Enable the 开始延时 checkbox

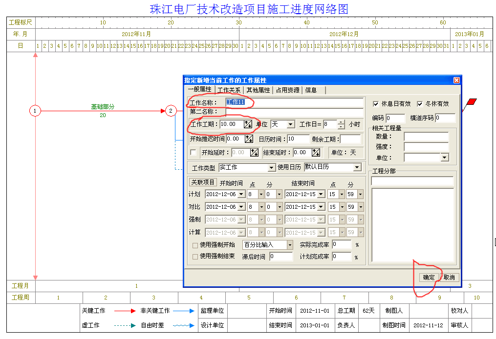(193, 153)
